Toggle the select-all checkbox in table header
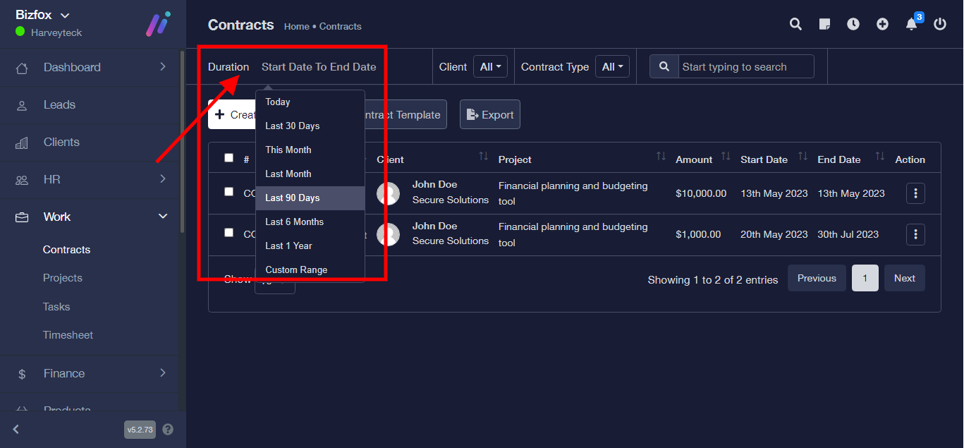 click(228, 158)
